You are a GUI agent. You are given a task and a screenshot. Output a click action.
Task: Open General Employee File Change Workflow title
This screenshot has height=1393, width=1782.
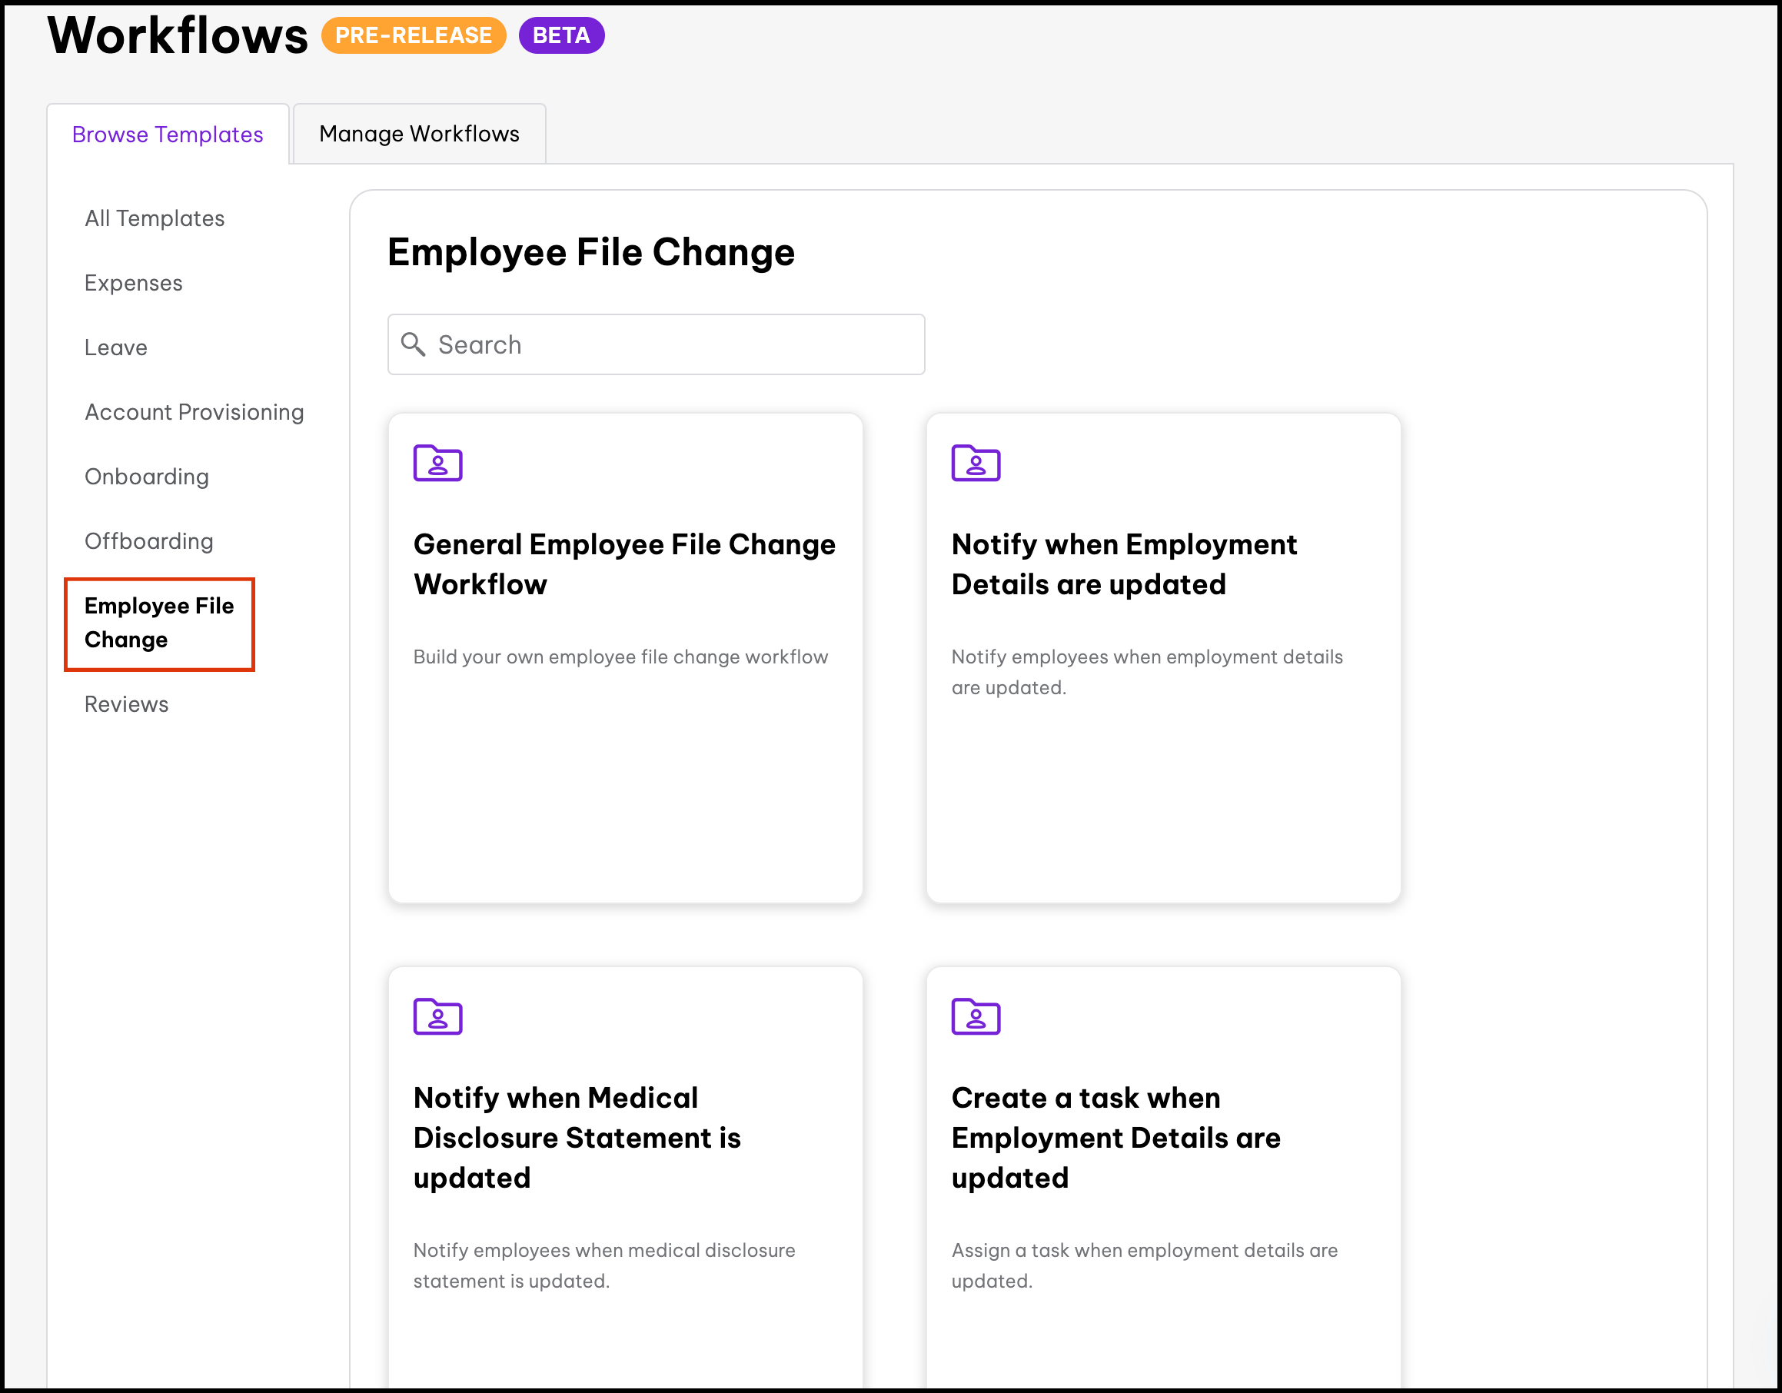pyautogui.click(x=624, y=564)
